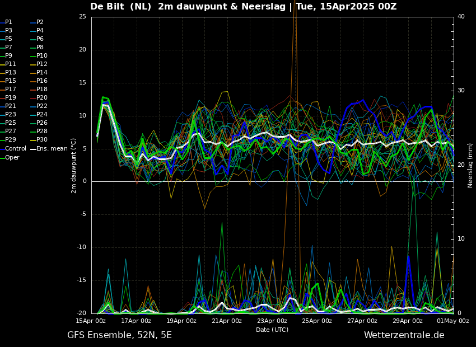Pick the P5 legend label

pos(8,39)
